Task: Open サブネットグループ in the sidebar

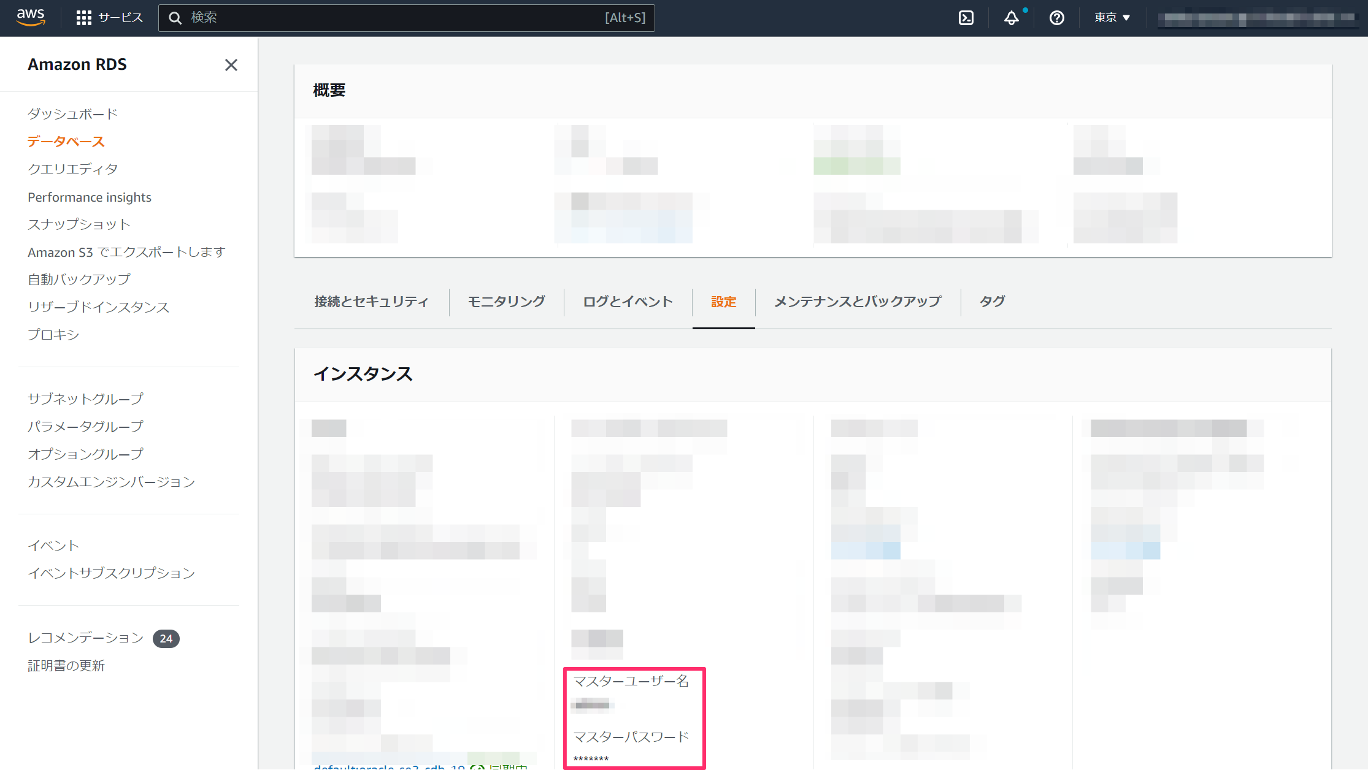Action: click(85, 399)
